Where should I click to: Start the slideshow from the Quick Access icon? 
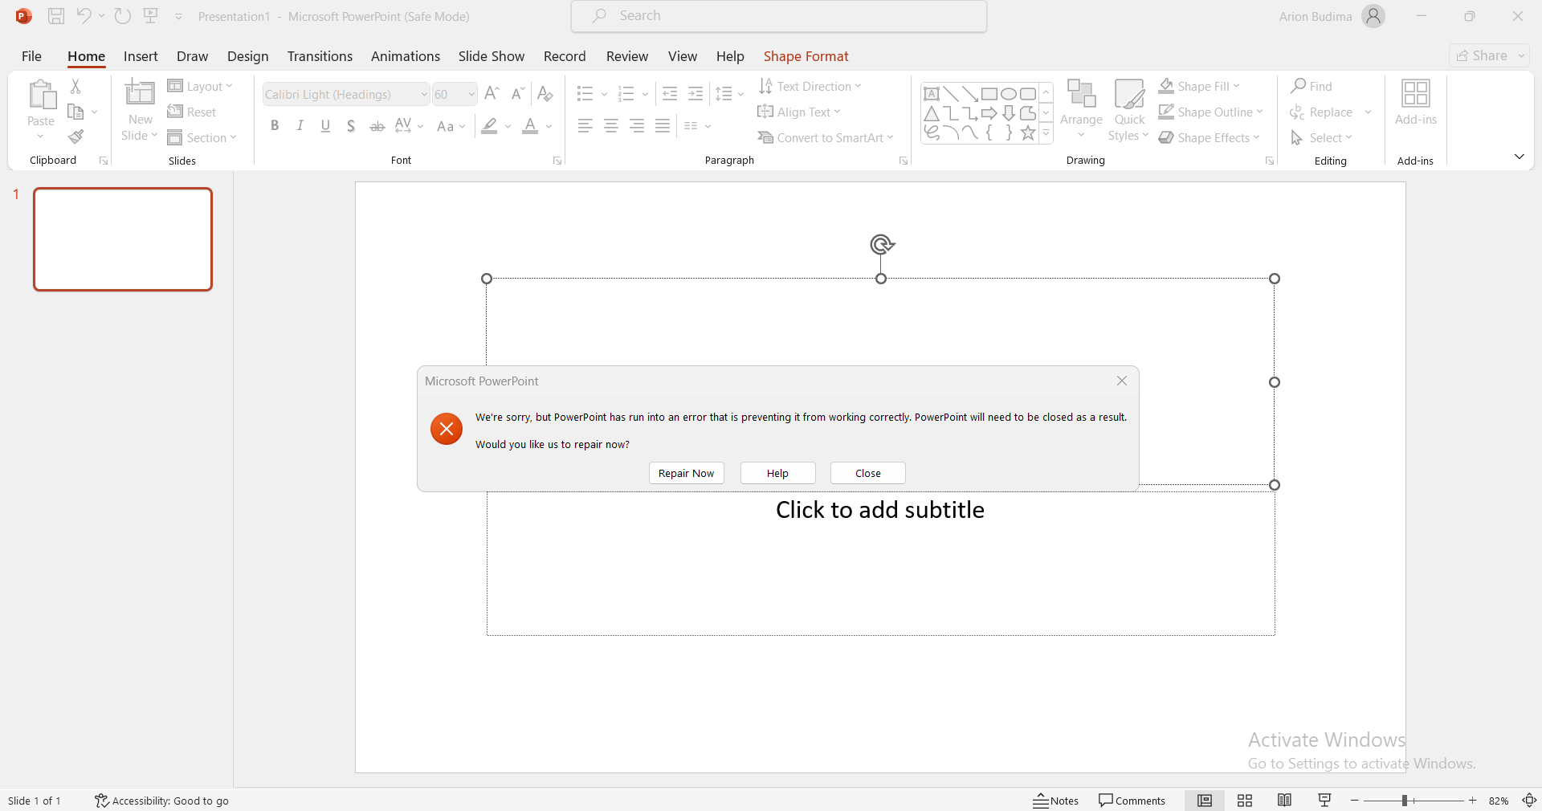[x=150, y=16]
